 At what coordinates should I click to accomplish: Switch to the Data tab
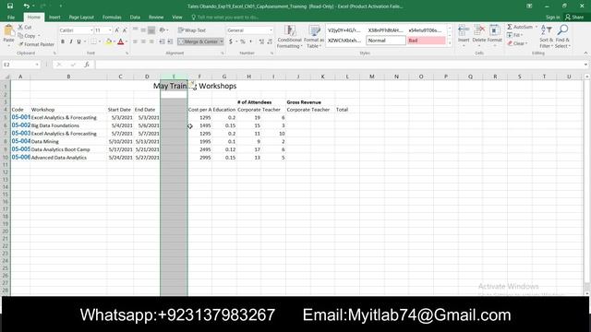(x=135, y=18)
